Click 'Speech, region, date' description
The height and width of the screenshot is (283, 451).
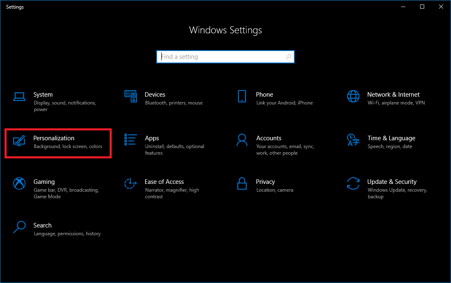click(390, 147)
